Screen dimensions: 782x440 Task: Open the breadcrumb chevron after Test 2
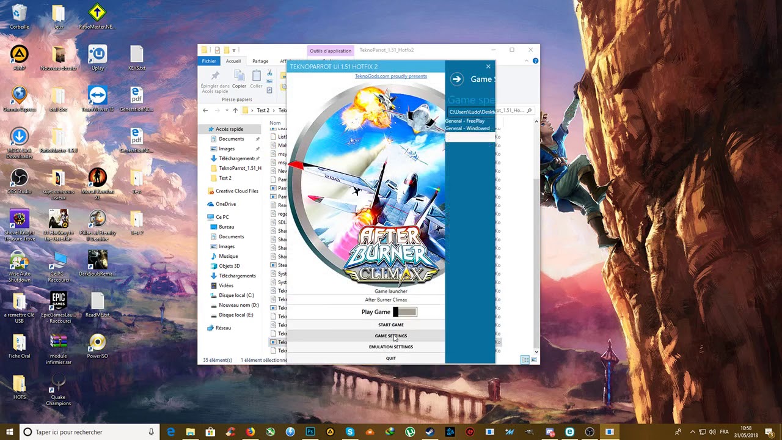point(274,111)
